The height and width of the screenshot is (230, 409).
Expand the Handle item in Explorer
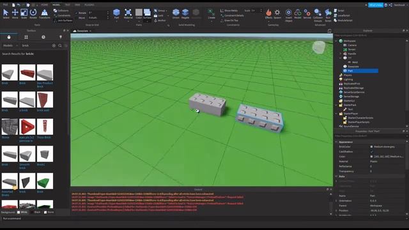341,54
